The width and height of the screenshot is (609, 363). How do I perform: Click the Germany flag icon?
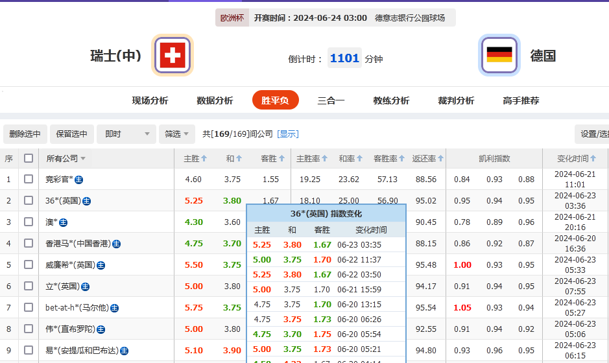pyautogui.click(x=499, y=55)
